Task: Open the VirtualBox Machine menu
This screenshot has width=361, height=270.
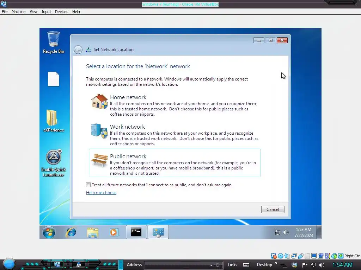Action: (18, 12)
